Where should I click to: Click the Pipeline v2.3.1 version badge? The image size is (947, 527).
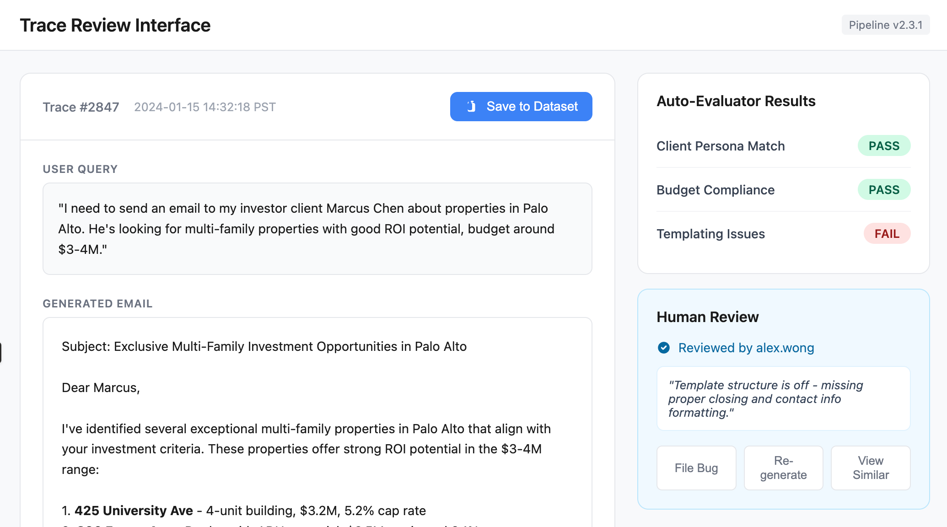[x=885, y=25]
